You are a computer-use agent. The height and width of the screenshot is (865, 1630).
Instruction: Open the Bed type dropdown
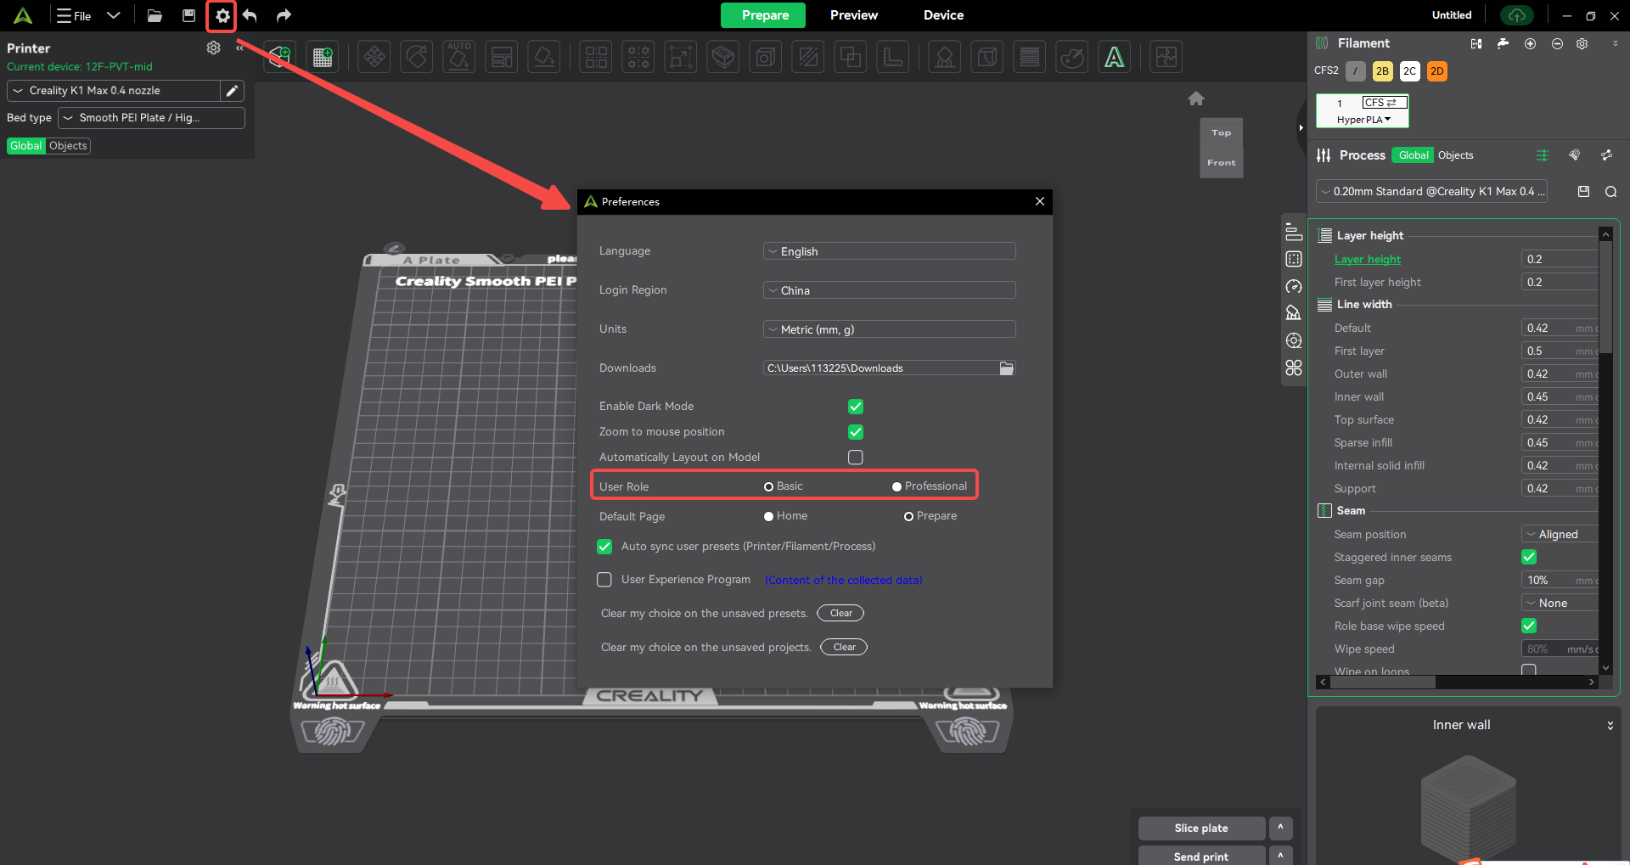pyautogui.click(x=151, y=118)
